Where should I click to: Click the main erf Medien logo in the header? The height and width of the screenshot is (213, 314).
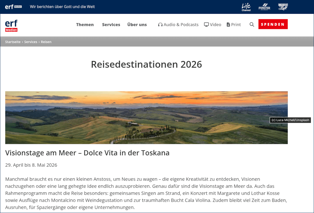tap(11, 25)
